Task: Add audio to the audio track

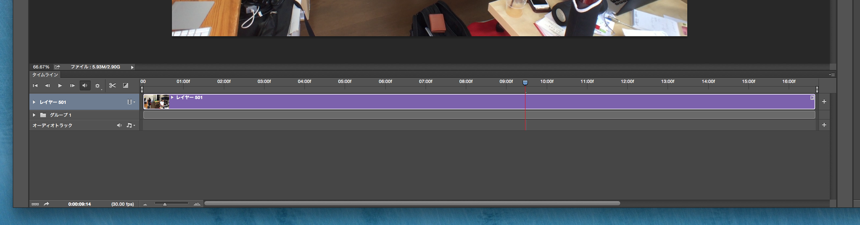Action: click(x=824, y=125)
